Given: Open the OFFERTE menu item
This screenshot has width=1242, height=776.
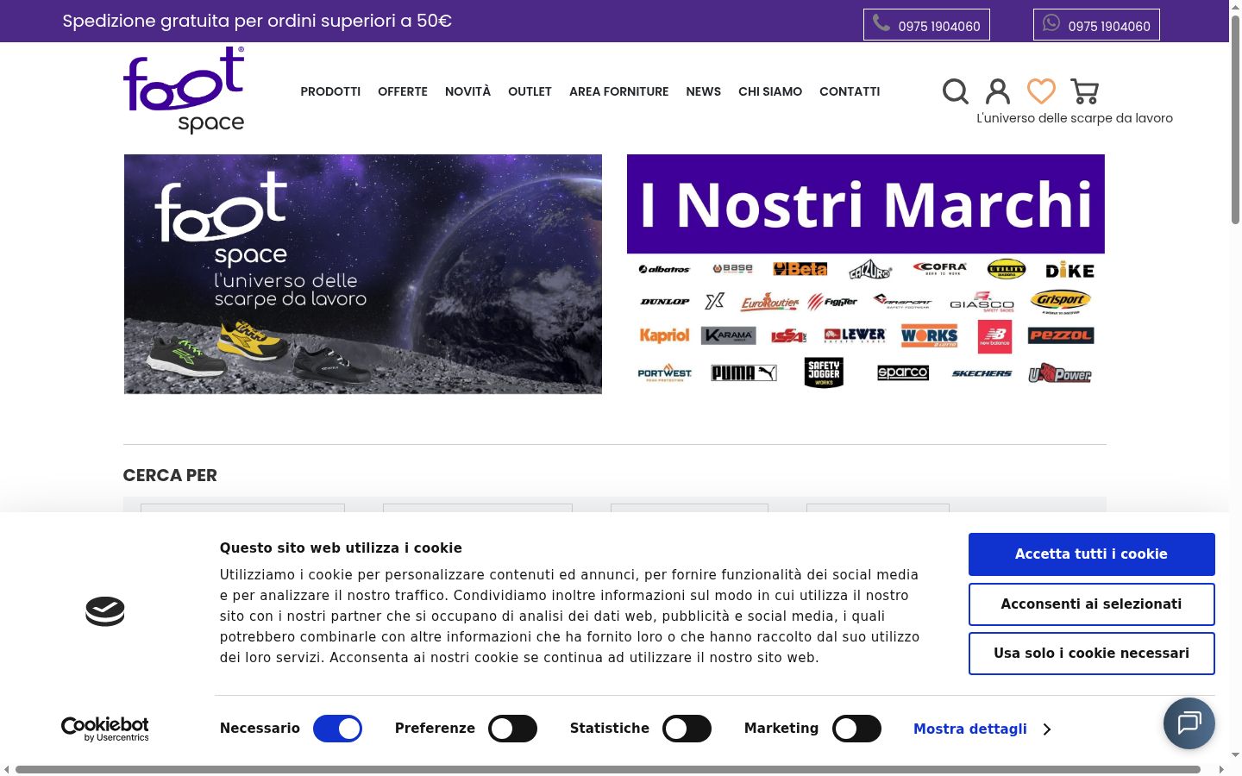Looking at the screenshot, I should (403, 91).
